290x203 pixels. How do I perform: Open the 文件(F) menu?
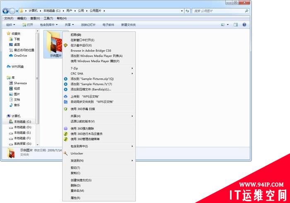pyautogui.click(x=9, y=18)
